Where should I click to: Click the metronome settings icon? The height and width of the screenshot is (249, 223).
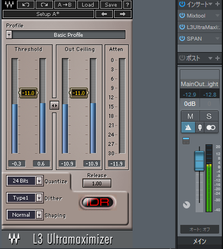pos(200,127)
